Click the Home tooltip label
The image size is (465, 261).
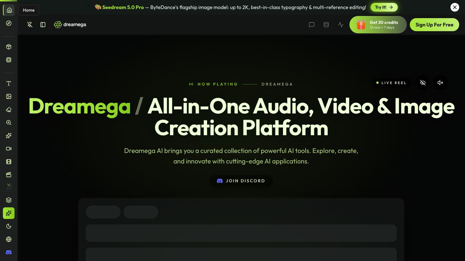tap(29, 10)
